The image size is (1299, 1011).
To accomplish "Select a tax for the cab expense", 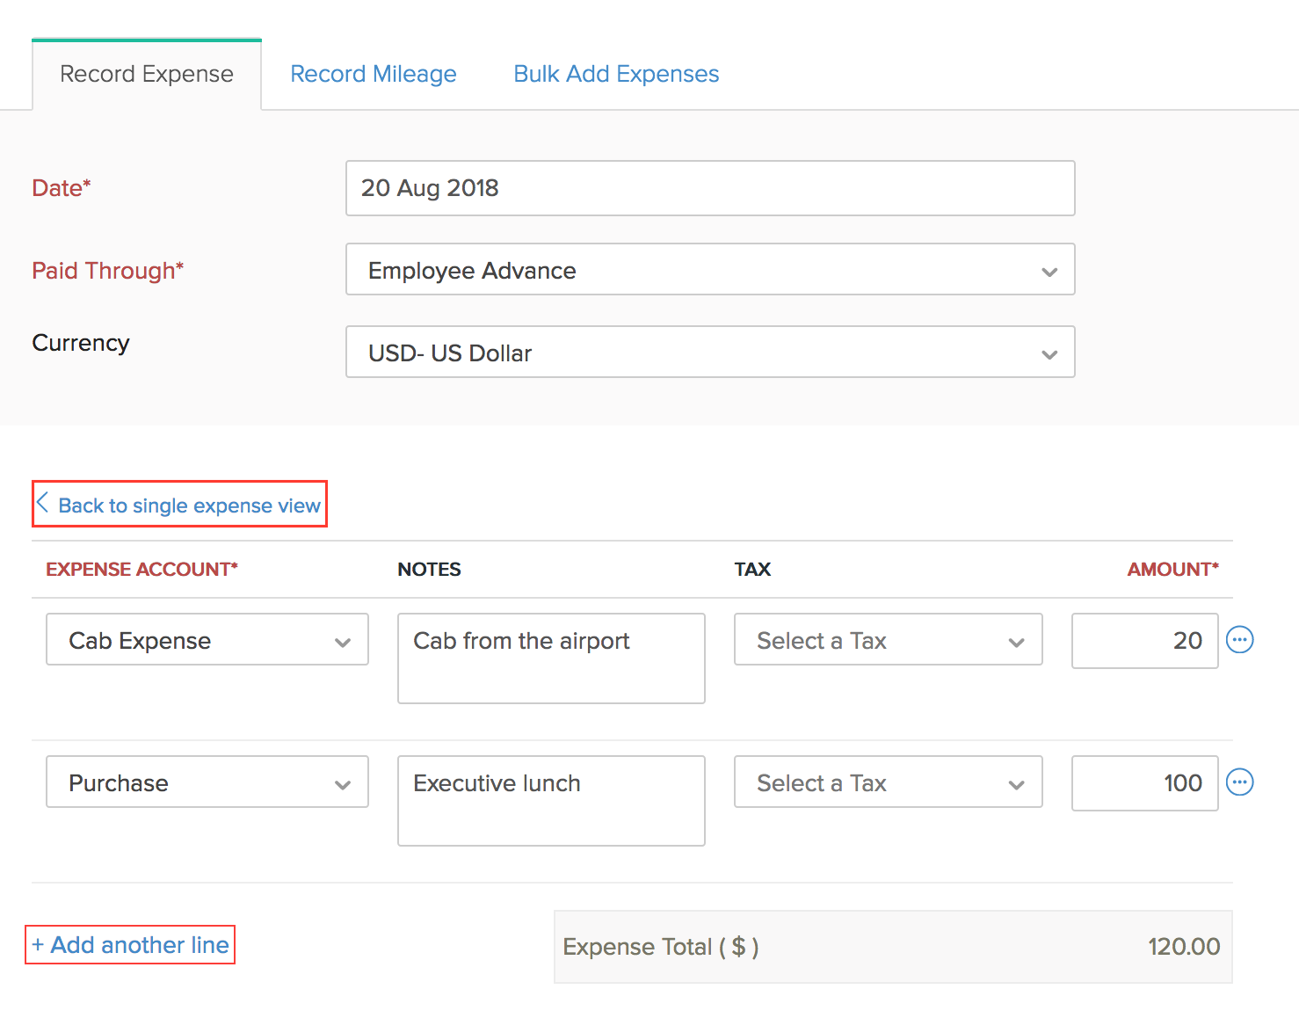I will pos(888,640).
